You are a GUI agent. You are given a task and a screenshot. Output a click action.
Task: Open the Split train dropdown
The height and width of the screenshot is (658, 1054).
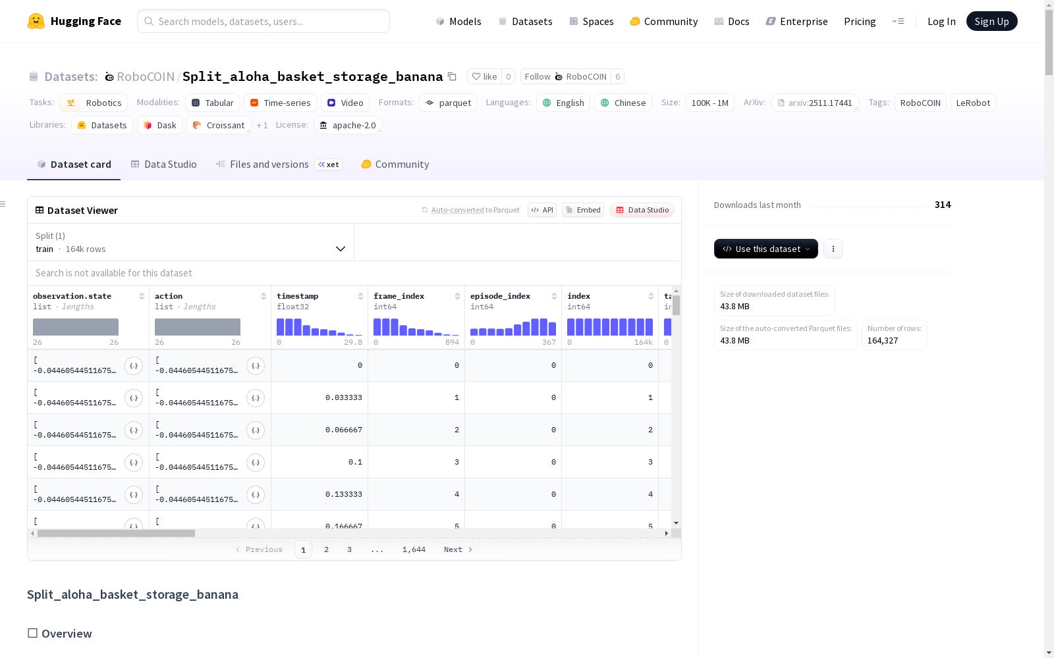(190, 242)
